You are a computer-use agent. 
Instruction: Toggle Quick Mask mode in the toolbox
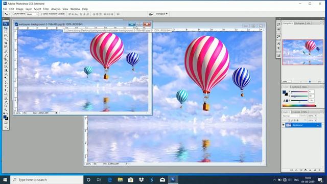(6, 123)
